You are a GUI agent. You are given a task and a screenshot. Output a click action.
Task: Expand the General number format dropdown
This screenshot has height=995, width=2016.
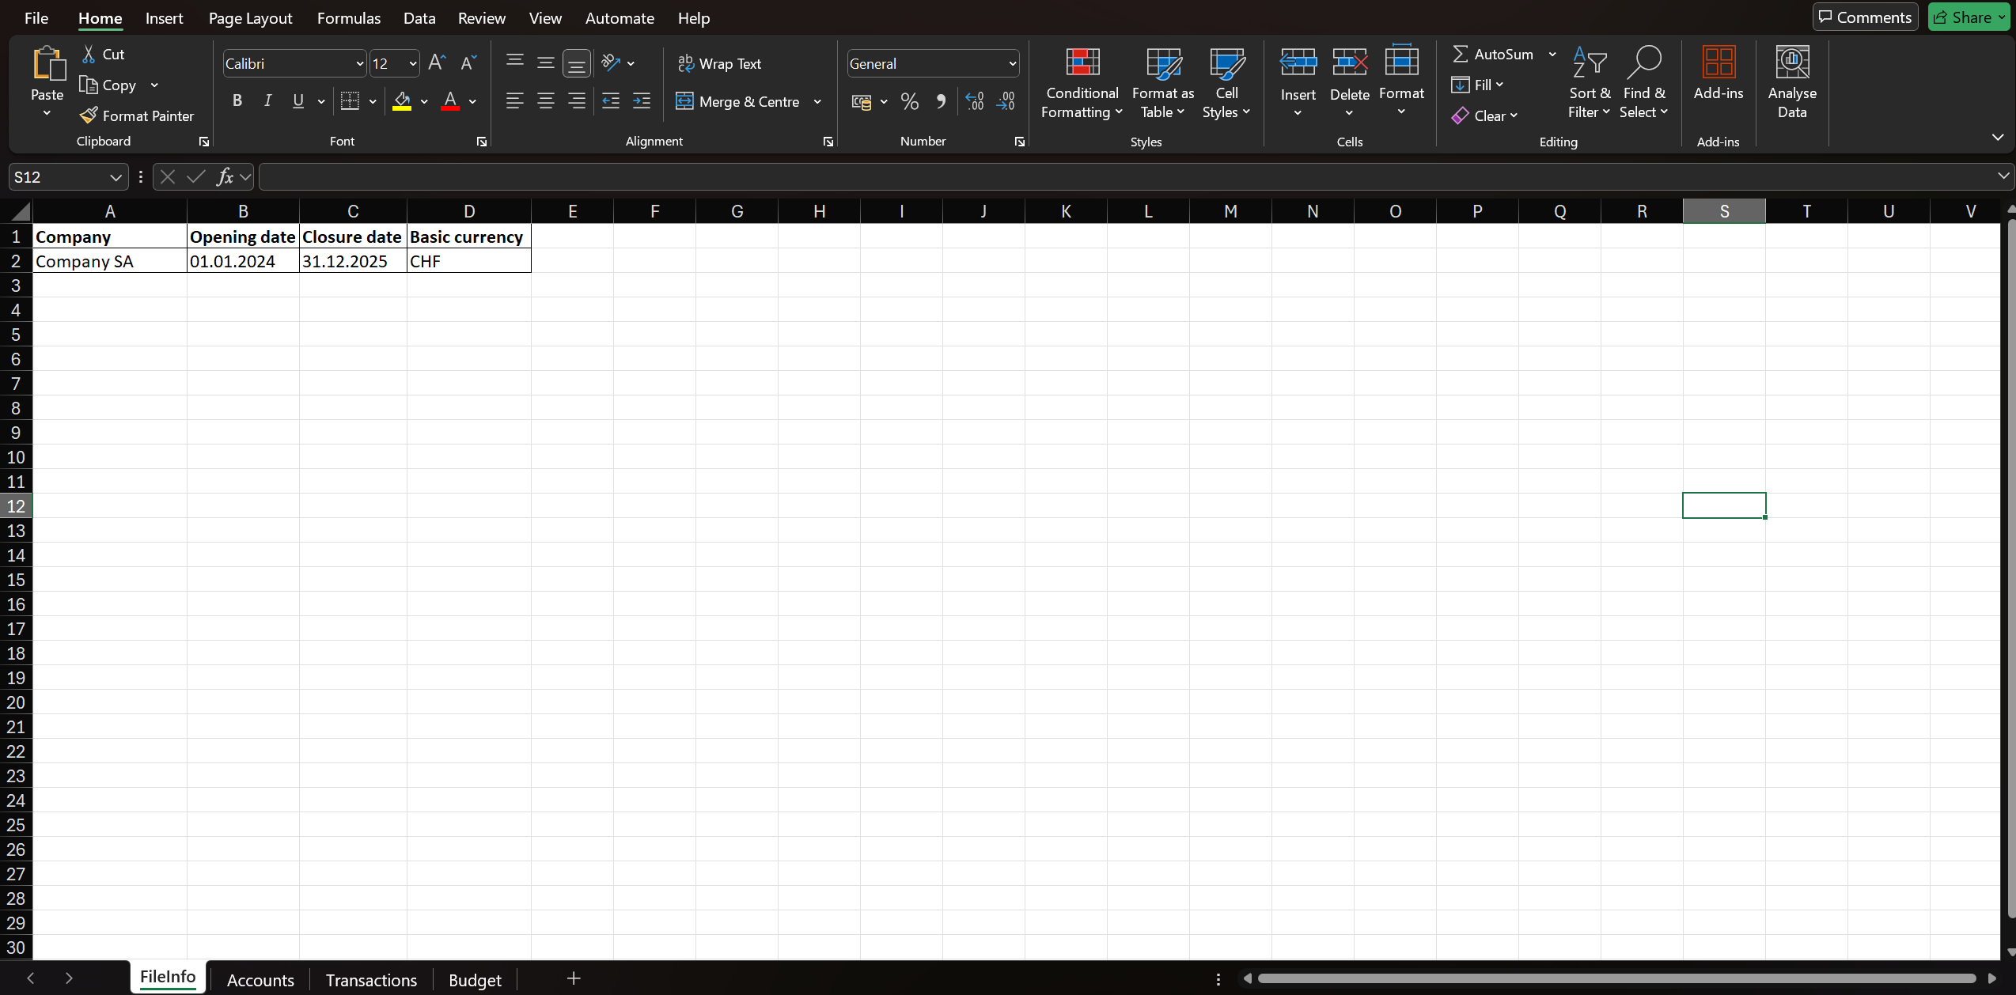tap(1012, 63)
